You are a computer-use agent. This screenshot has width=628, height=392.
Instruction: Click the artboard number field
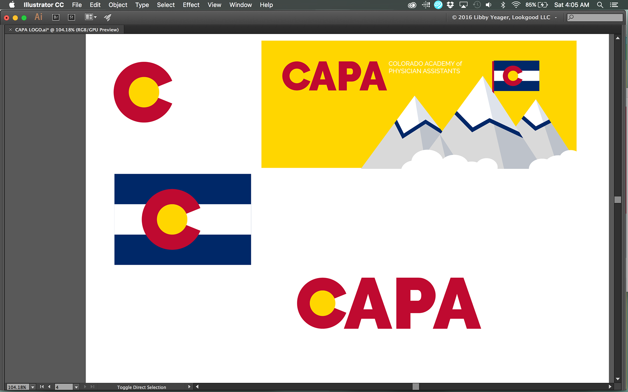(64, 387)
